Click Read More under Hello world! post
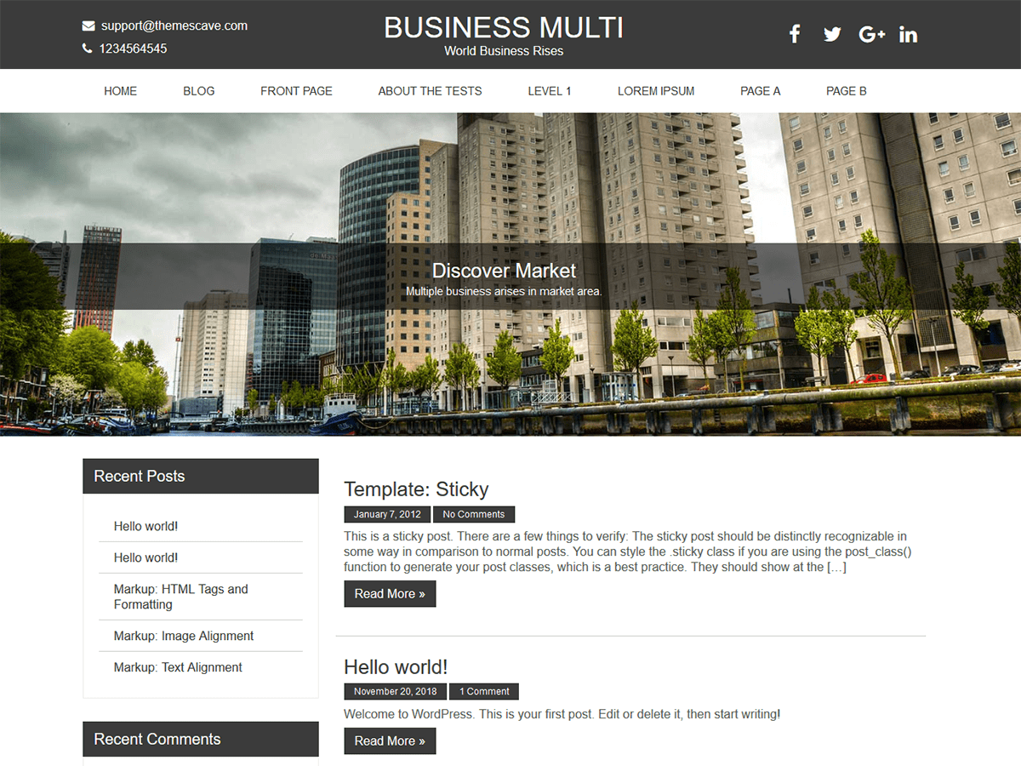The image size is (1021, 766). (390, 741)
